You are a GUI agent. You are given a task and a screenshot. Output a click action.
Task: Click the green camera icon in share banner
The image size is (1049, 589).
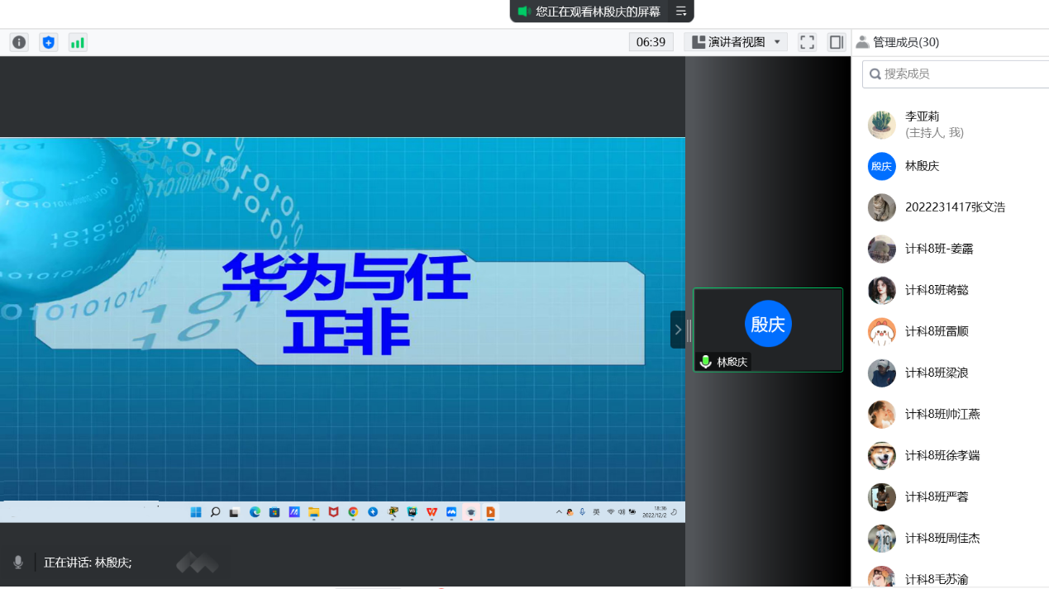coord(523,12)
